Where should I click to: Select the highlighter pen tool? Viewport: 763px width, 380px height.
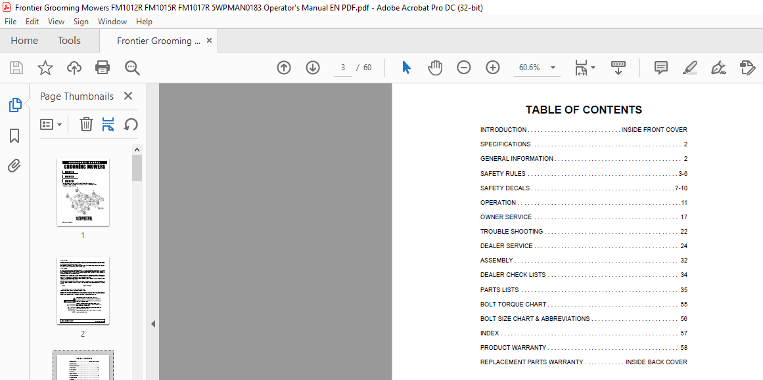pos(689,68)
